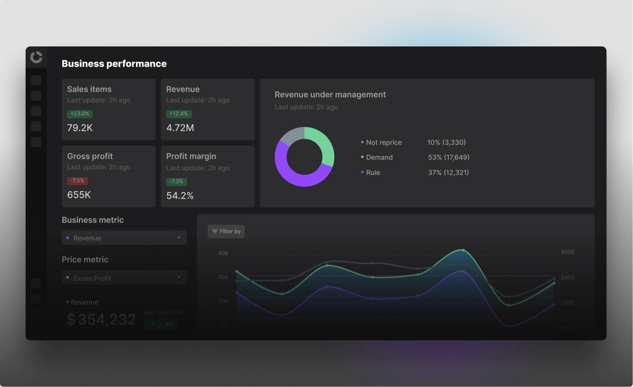Open the Business metric Revenue dropdown

(124, 238)
